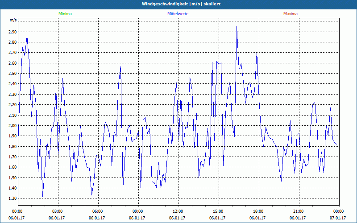This screenshot has height=223, width=357.
Task: Click the 2,00 y-axis value
Action: (13, 126)
